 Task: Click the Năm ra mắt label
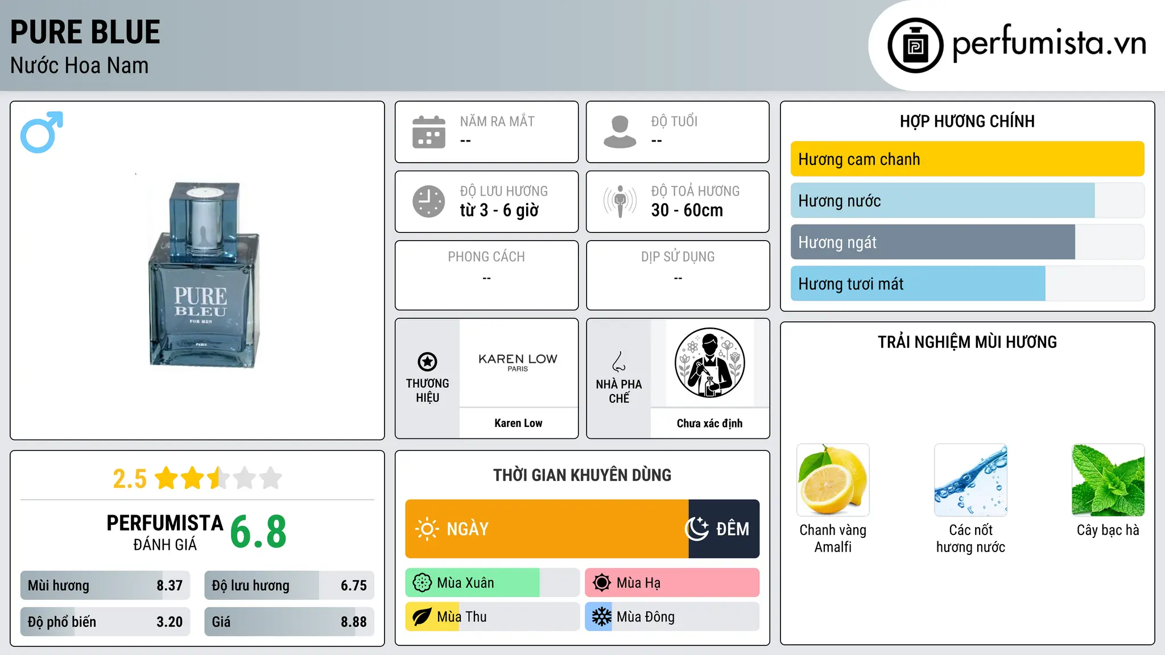coord(497,121)
